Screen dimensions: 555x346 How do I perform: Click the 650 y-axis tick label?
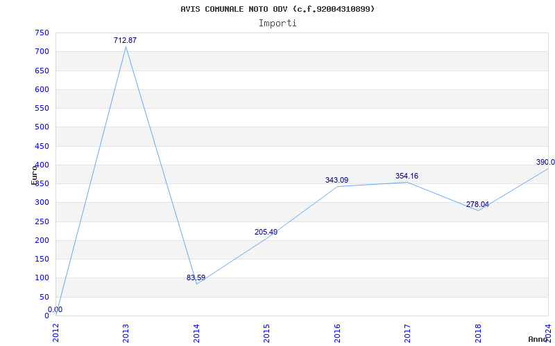42,71
